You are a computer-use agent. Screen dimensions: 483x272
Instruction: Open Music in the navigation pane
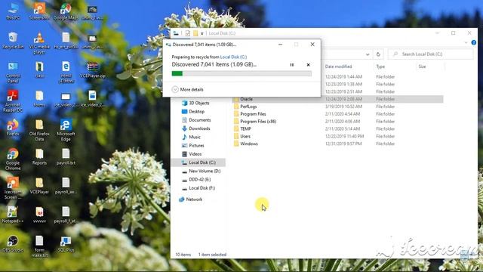(195, 137)
